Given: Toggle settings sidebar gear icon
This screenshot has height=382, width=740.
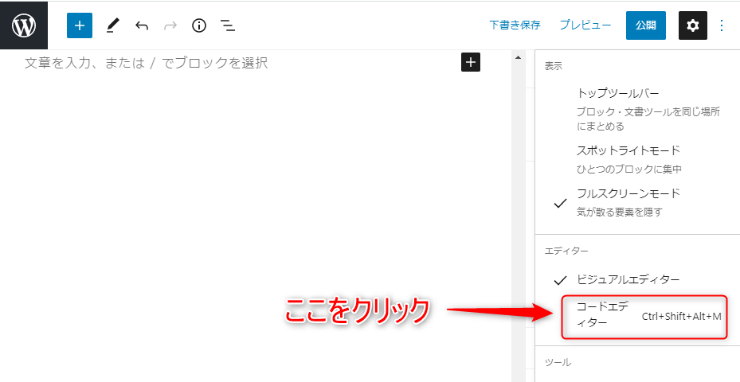Looking at the screenshot, I should coord(692,25).
